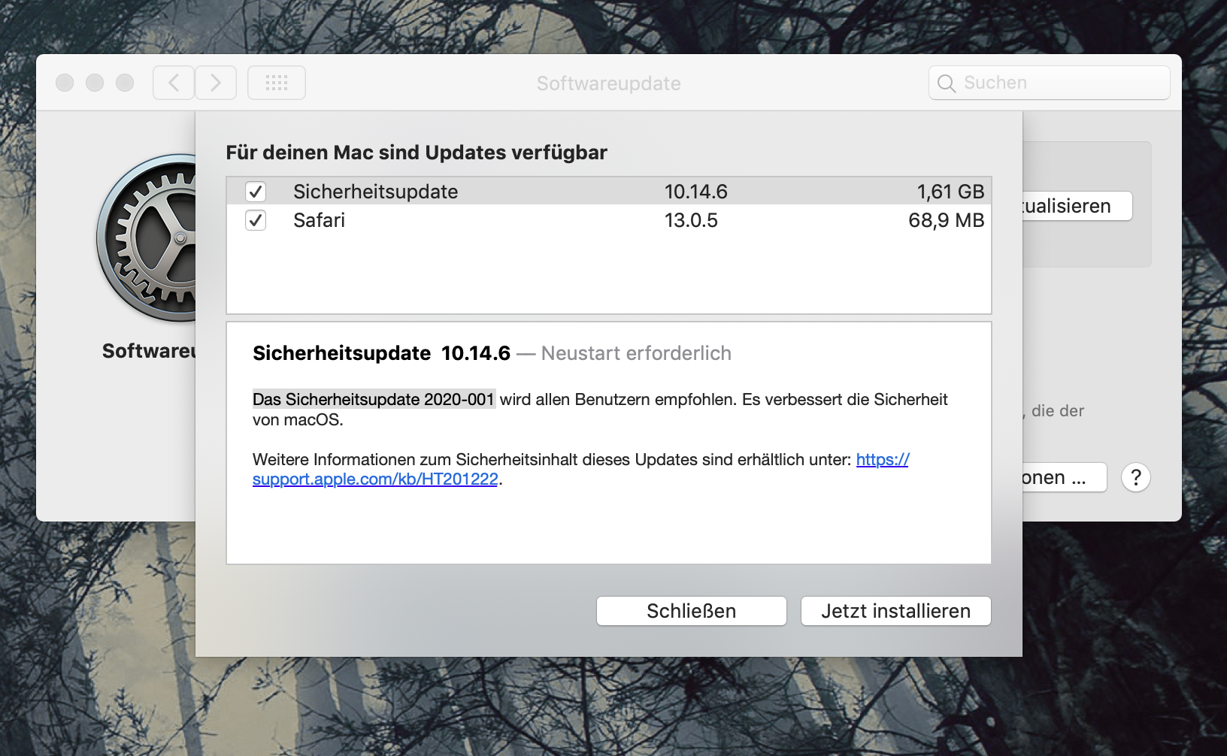Click the 1,61 GB size value
This screenshot has width=1227, height=756.
coord(950,192)
